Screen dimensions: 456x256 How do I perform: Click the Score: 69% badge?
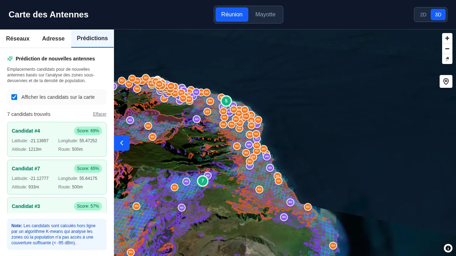88,131
